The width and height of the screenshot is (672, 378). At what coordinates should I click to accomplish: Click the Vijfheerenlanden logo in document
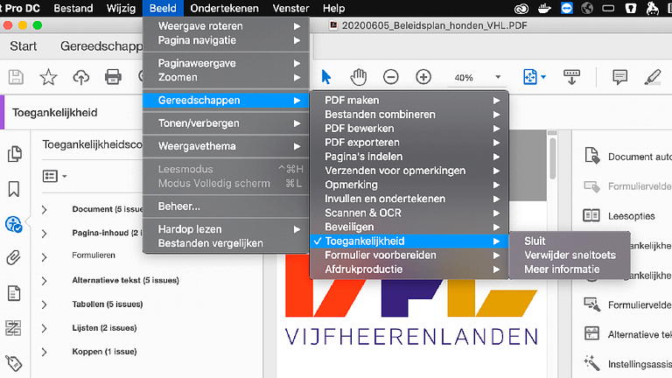(x=411, y=300)
